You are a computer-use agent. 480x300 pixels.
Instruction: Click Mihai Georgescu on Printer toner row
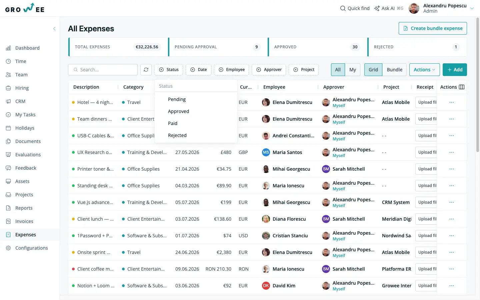pos(291,169)
